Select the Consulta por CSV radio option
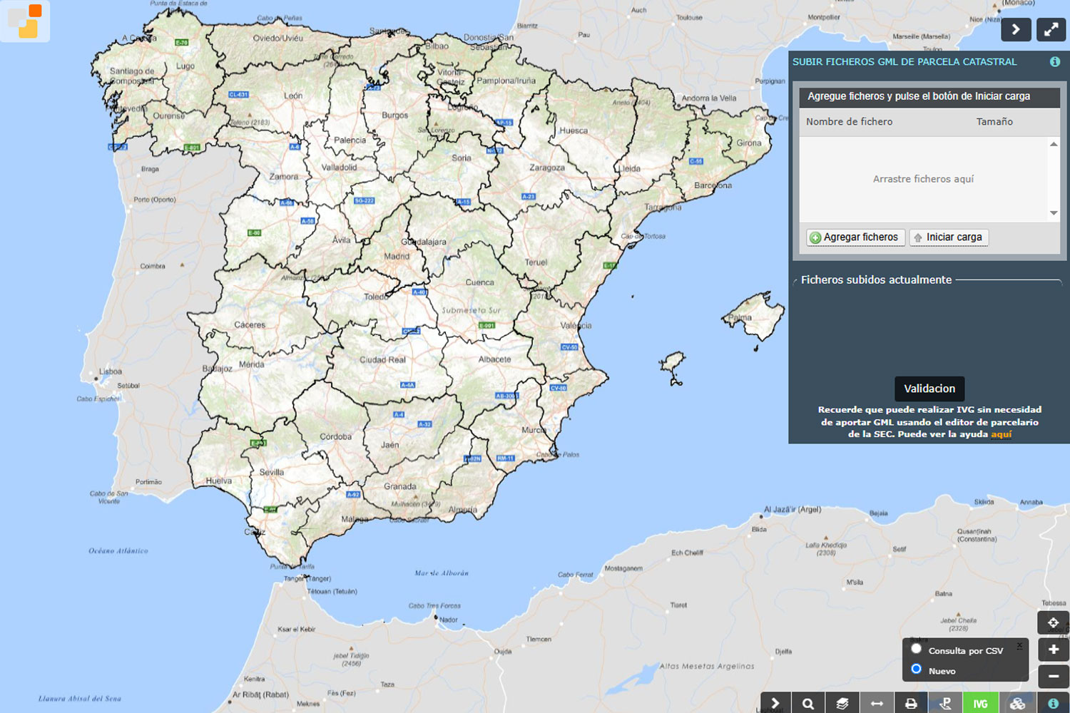The width and height of the screenshot is (1070, 713). [x=917, y=649]
